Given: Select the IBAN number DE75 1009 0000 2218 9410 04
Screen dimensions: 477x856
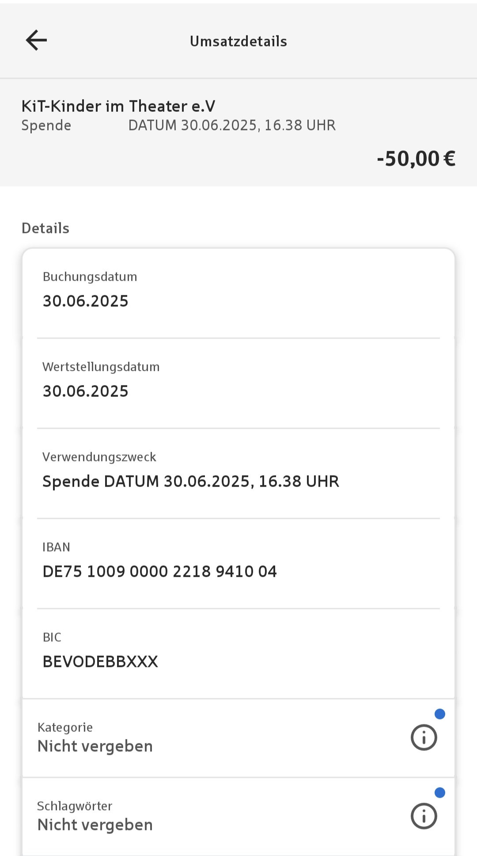Looking at the screenshot, I should 159,571.
